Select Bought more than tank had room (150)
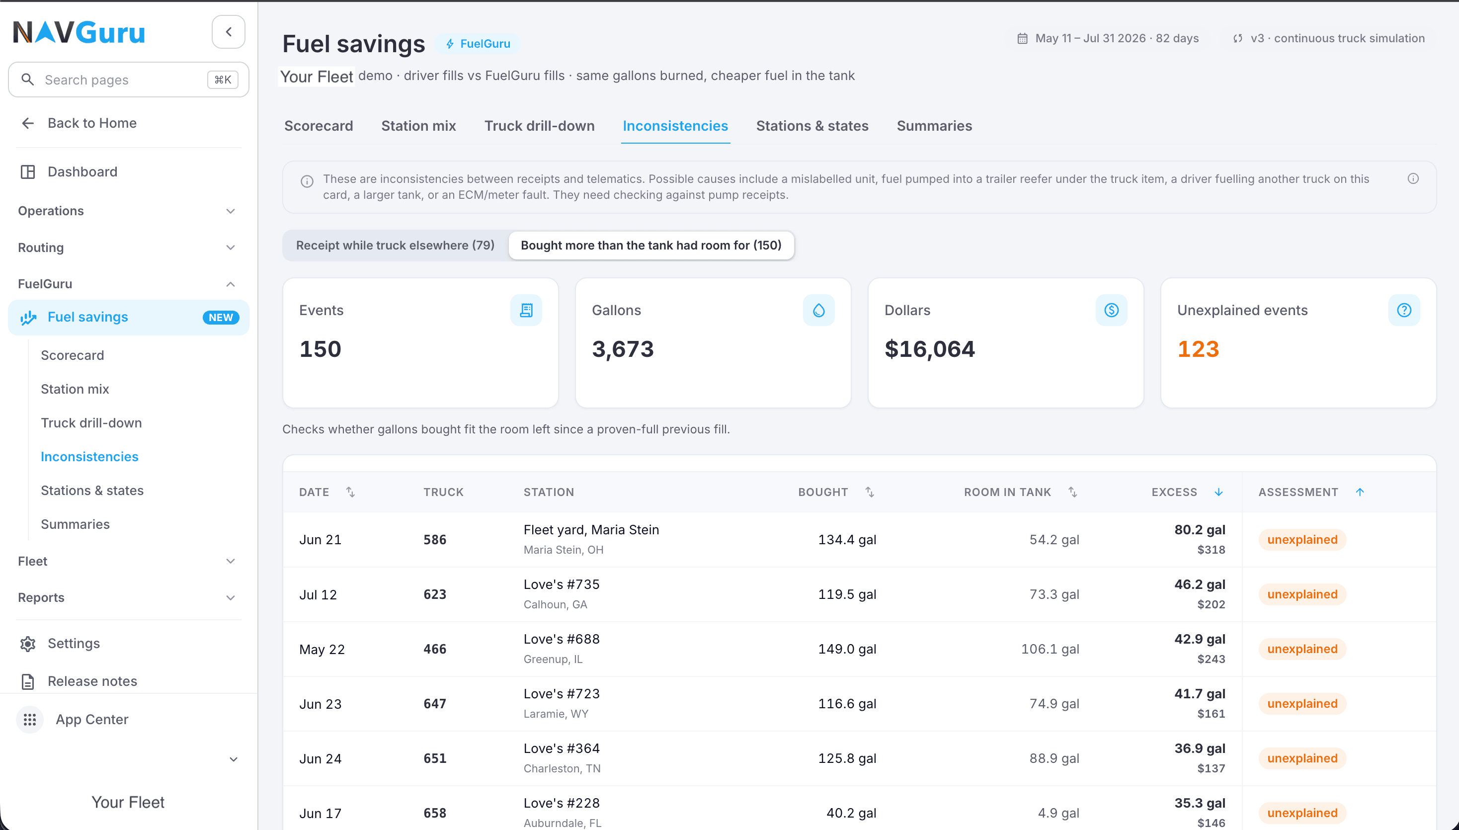 (651, 246)
